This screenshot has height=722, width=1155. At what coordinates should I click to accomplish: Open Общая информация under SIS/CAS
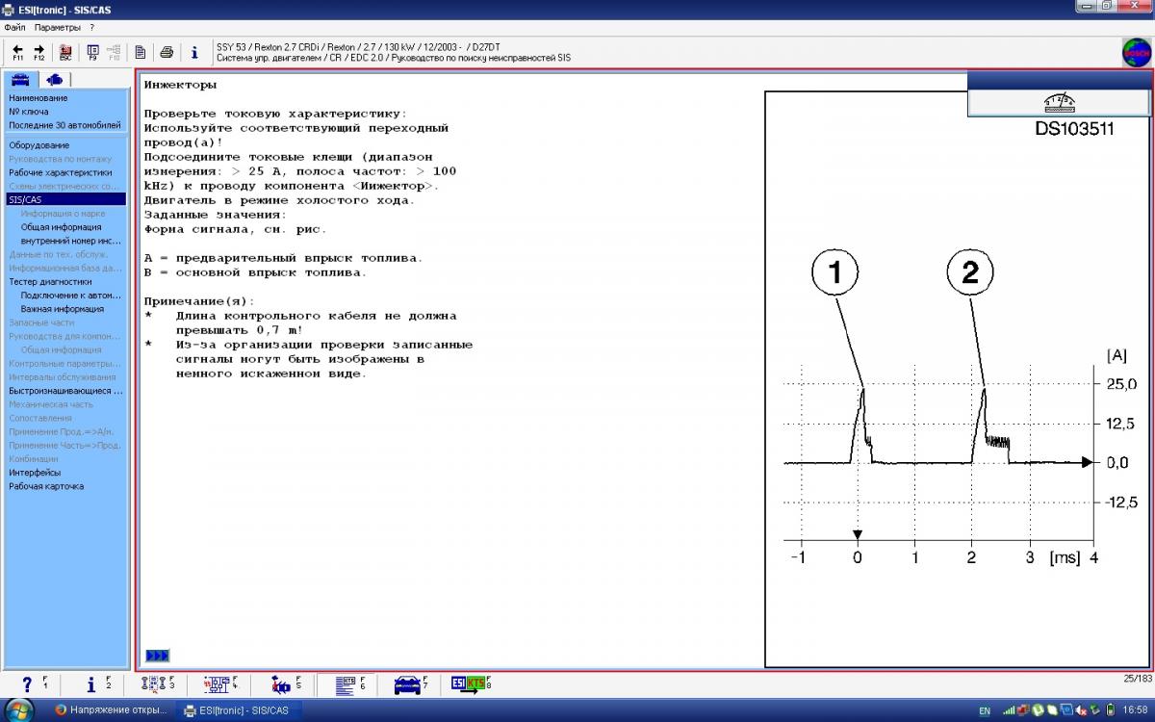pyautogui.click(x=61, y=227)
